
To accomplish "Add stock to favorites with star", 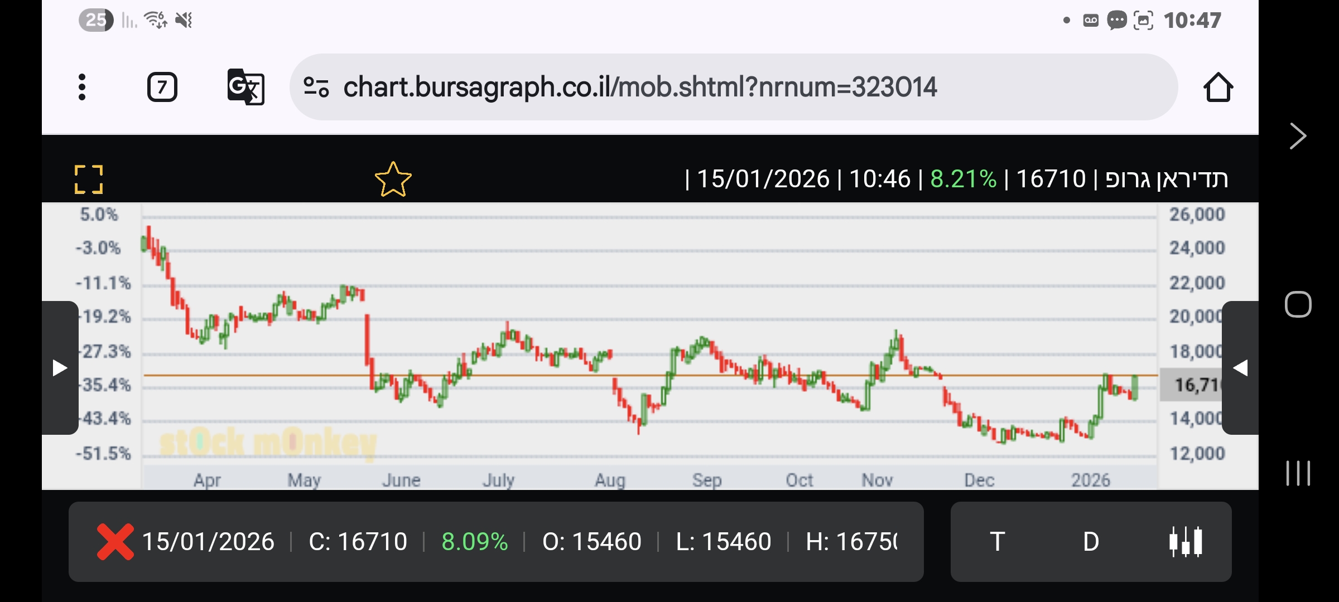I will (x=393, y=179).
